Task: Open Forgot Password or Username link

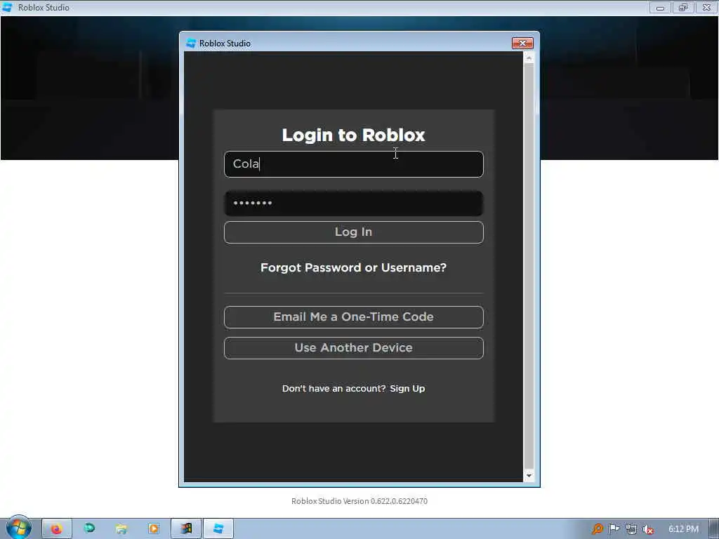Action: 354,267
